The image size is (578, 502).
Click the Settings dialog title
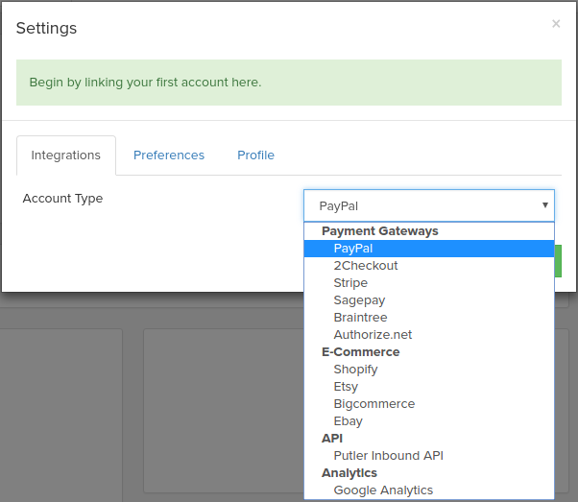coord(46,29)
